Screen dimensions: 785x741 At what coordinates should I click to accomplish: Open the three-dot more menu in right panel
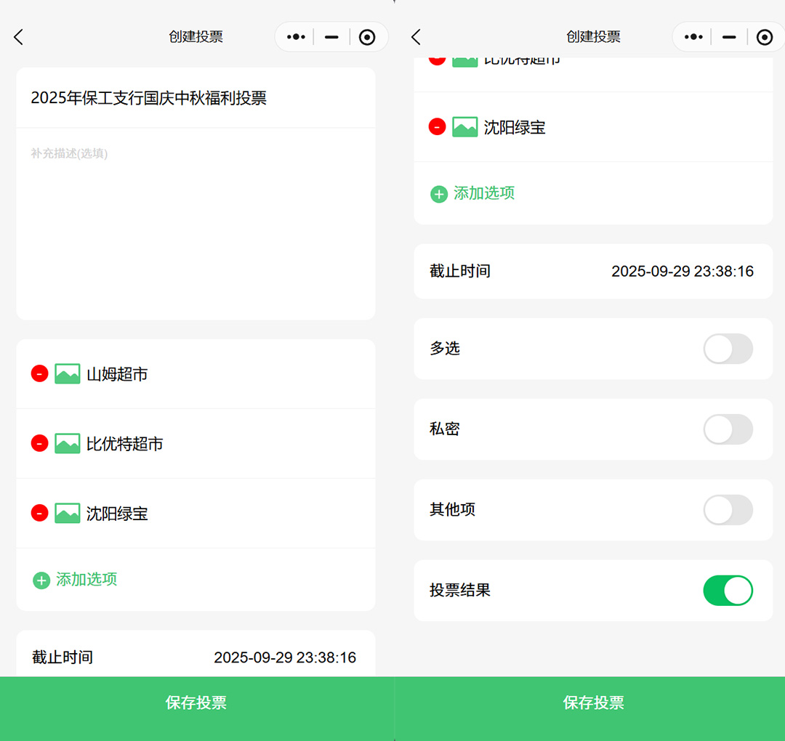pyautogui.click(x=693, y=37)
